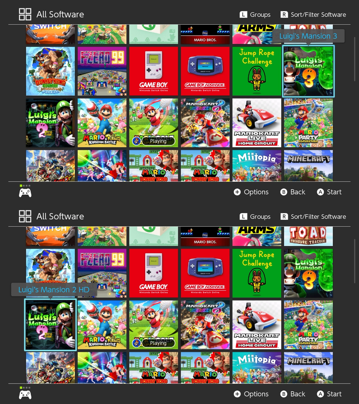Open Sort/Filter Software in the lower screenshot

[x=313, y=217]
